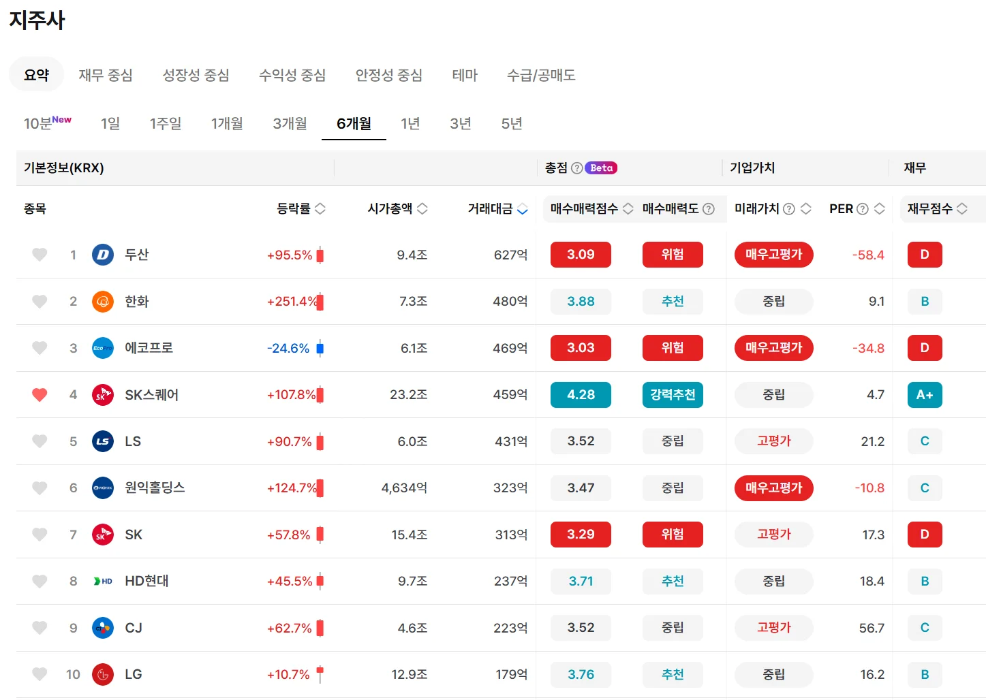The width and height of the screenshot is (986, 700).
Task: Favorite 두산 with the heart icon
Action: [40, 255]
